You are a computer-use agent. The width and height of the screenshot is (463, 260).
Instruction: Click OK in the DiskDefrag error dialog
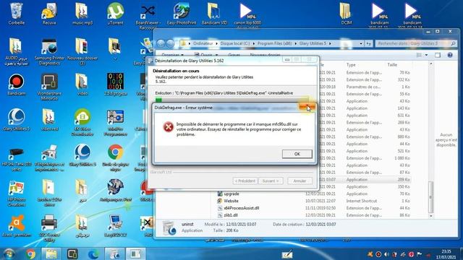coord(297,154)
